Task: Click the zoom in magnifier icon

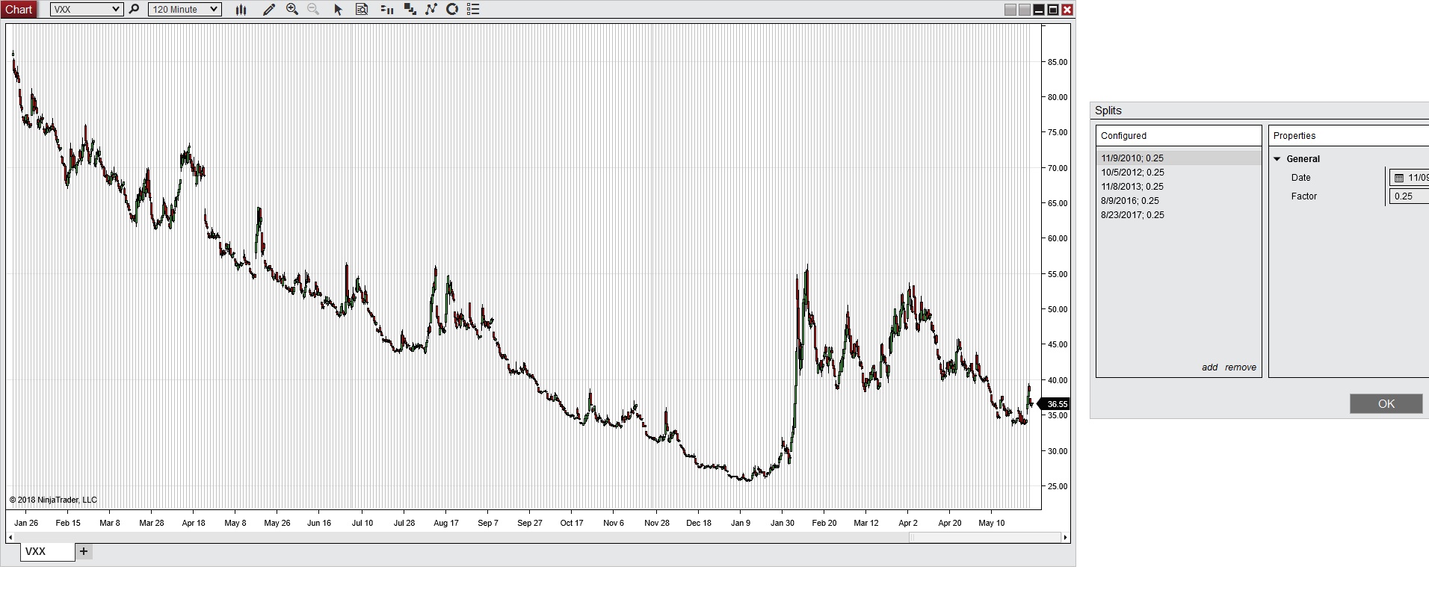Action: (x=292, y=9)
